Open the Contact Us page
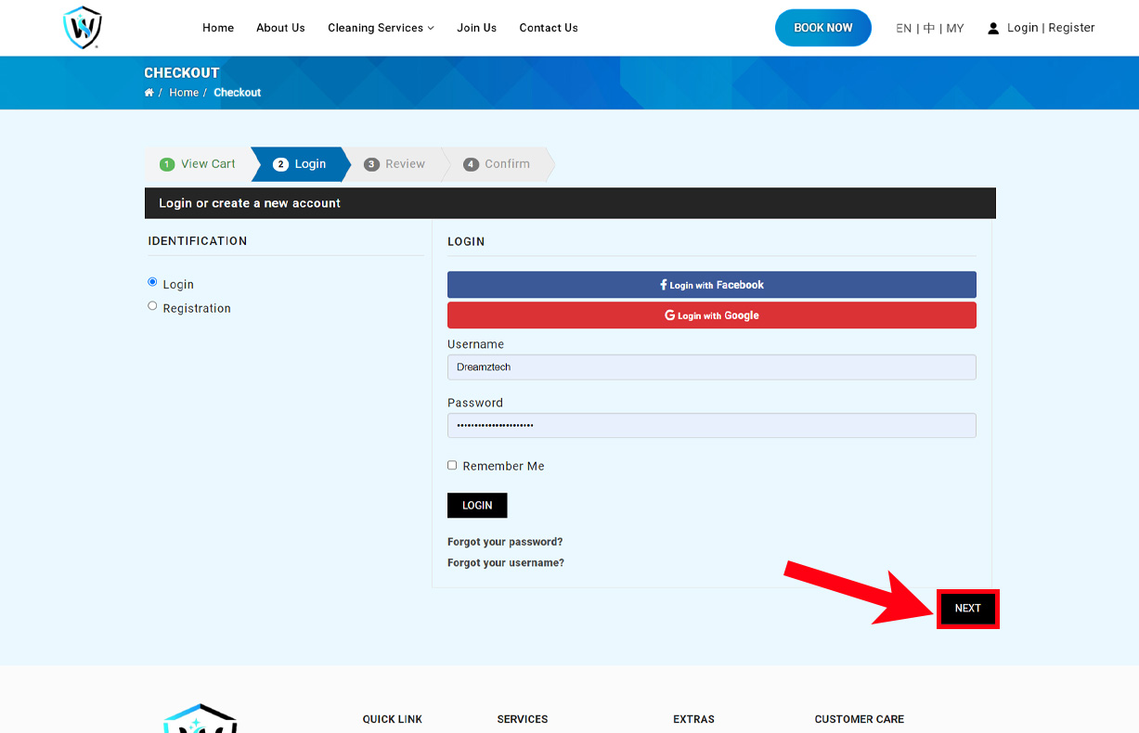Image resolution: width=1139 pixels, height=733 pixels. (549, 28)
